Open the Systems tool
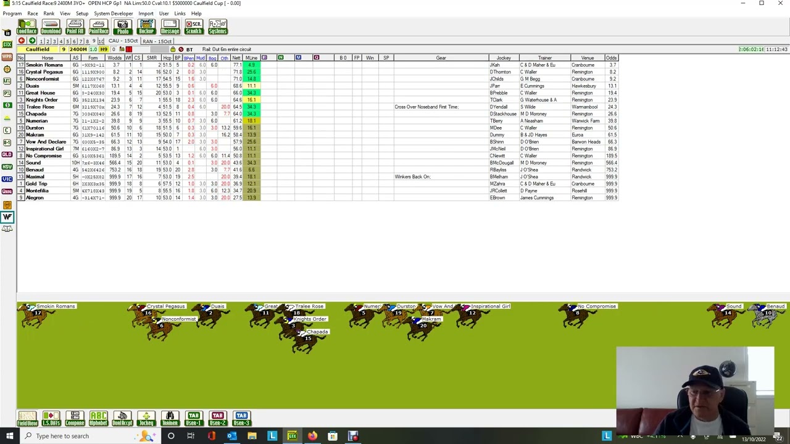Image resolution: width=790 pixels, height=444 pixels. [x=217, y=27]
